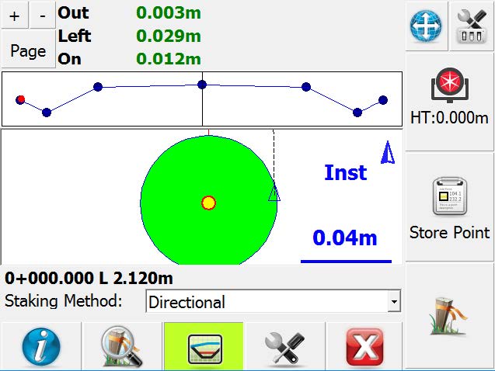Select the center blue cross-section node

pos(202,85)
